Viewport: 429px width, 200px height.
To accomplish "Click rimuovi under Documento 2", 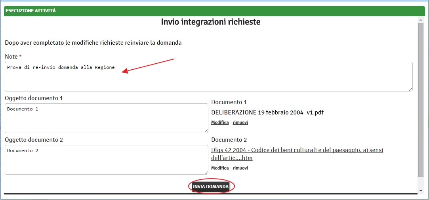I will tap(240, 168).
